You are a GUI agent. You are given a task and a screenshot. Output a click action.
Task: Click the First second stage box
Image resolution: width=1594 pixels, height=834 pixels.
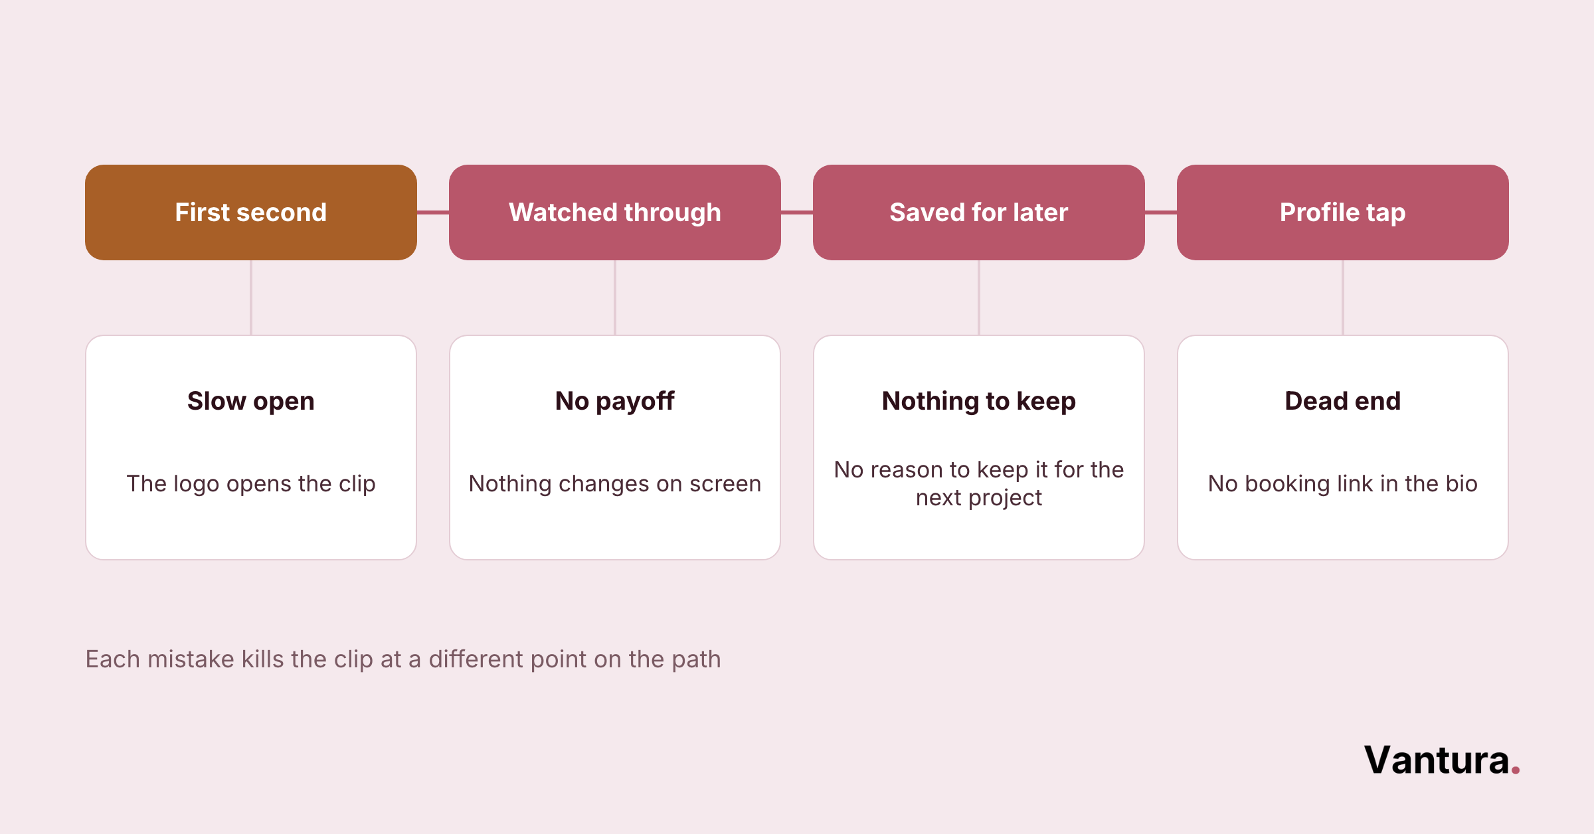(x=251, y=212)
